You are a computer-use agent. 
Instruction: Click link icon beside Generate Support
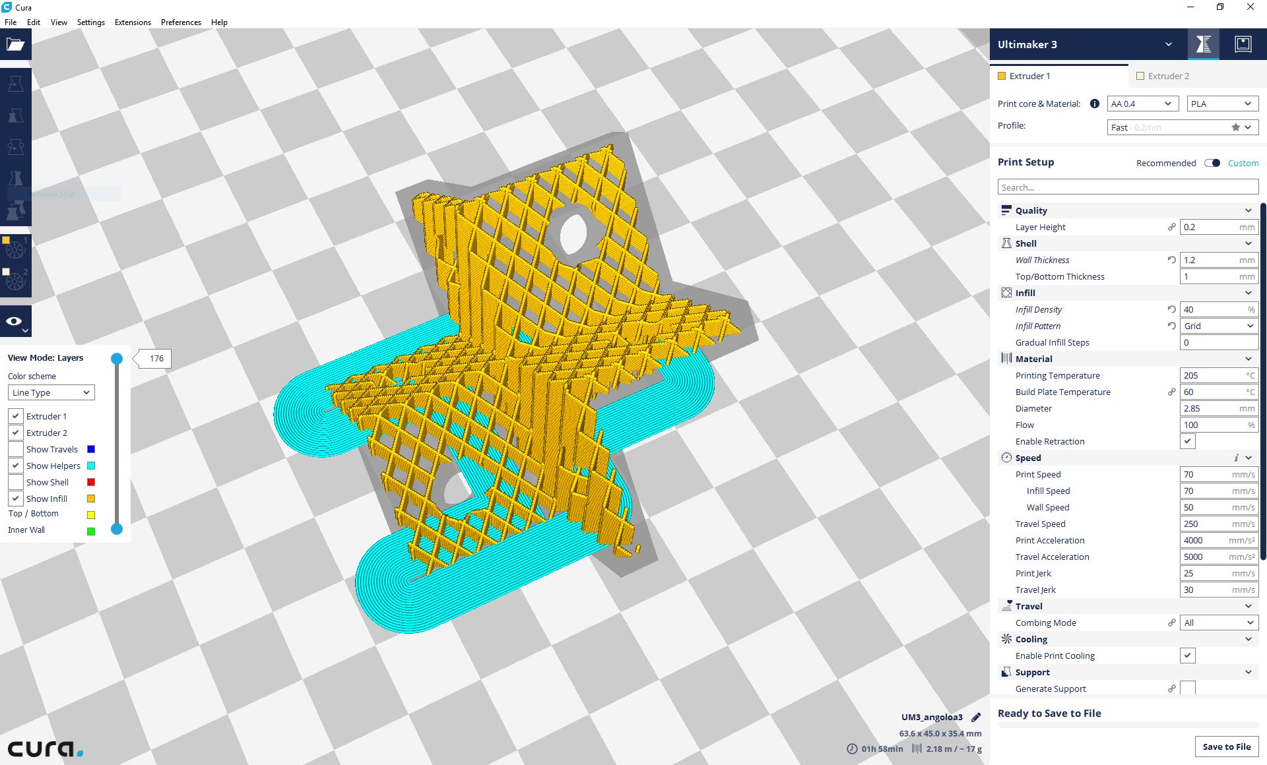1172,688
